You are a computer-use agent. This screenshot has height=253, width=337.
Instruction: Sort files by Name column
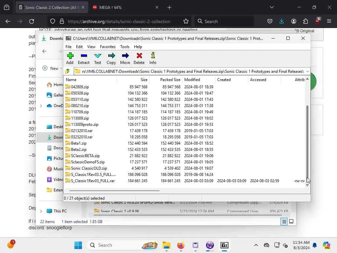pos(90,80)
